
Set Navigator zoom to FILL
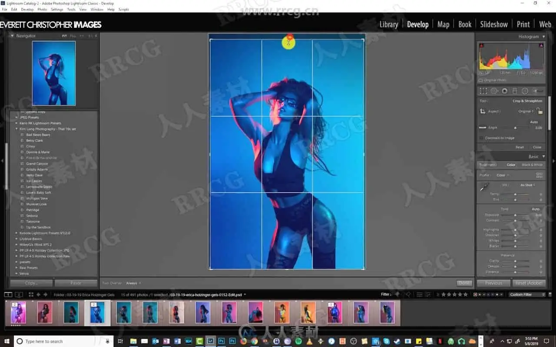click(x=73, y=36)
